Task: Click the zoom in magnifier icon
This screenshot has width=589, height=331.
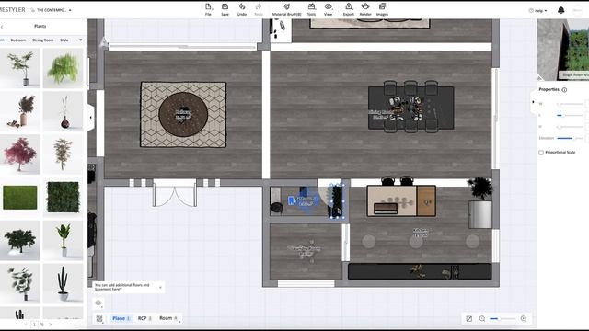Action: (524, 319)
